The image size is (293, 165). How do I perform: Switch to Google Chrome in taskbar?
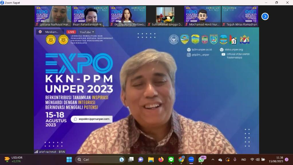click(181, 160)
